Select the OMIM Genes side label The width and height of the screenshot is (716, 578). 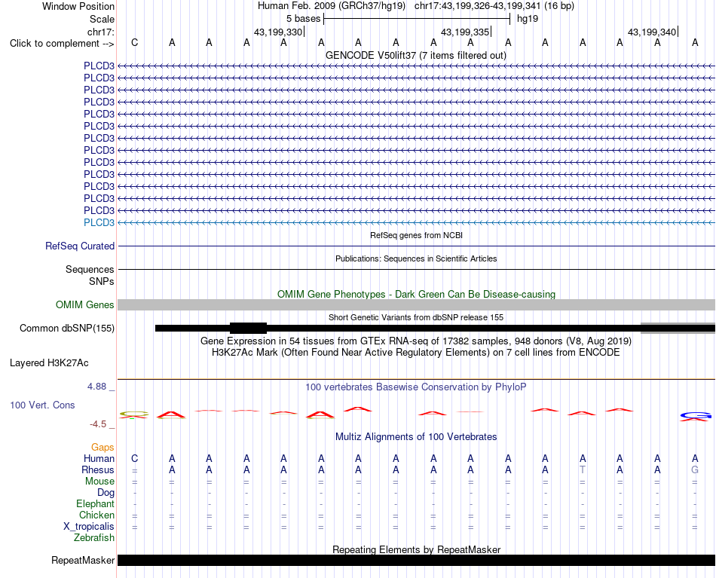(x=84, y=304)
